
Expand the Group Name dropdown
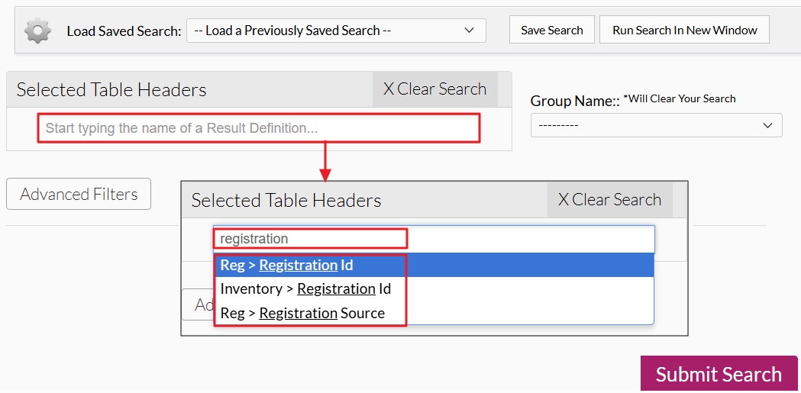(x=656, y=125)
